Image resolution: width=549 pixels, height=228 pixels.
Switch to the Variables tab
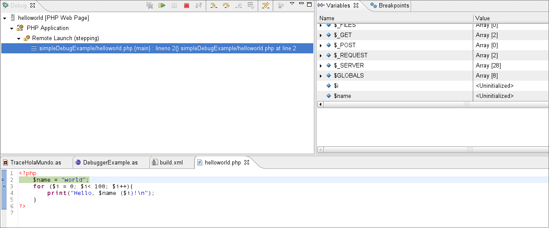338,6
